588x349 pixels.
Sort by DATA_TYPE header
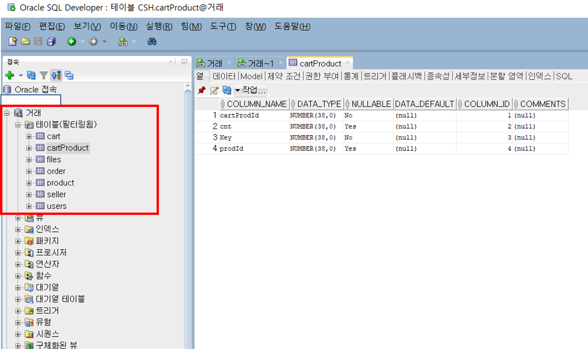click(316, 104)
